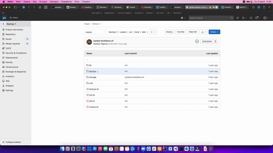273x153 pixels.
Task: Click Safari back arrow
Action: pos(29,7)
